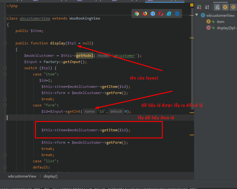Screen dimensions: 237x189
Task: Open the page in Firefox browser
Action: point(145,14)
